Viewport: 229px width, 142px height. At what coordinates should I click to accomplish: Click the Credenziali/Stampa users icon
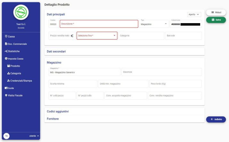[x=8, y=81]
